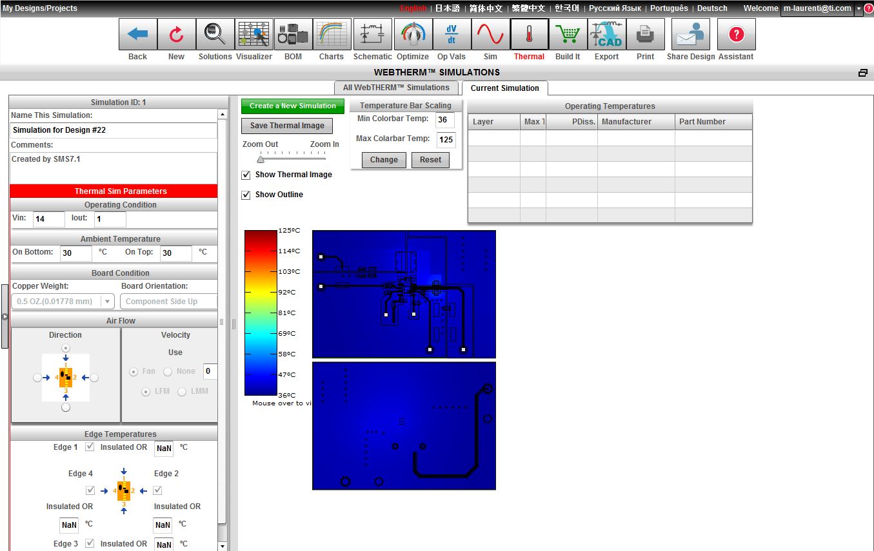Select the LMM units radio button

[182, 392]
